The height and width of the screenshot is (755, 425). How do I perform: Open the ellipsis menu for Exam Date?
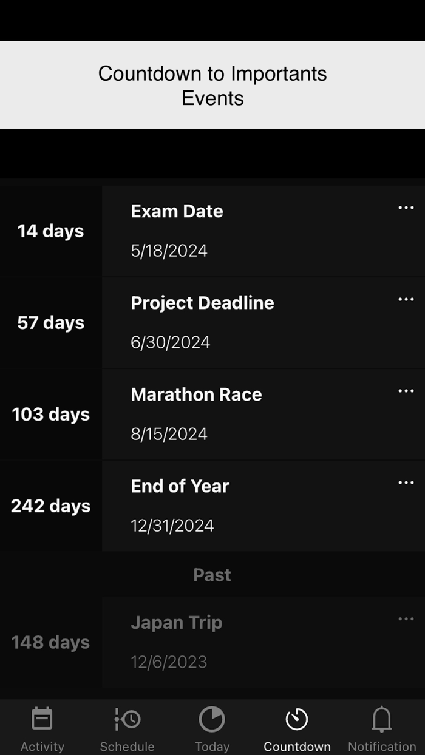[x=406, y=208]
